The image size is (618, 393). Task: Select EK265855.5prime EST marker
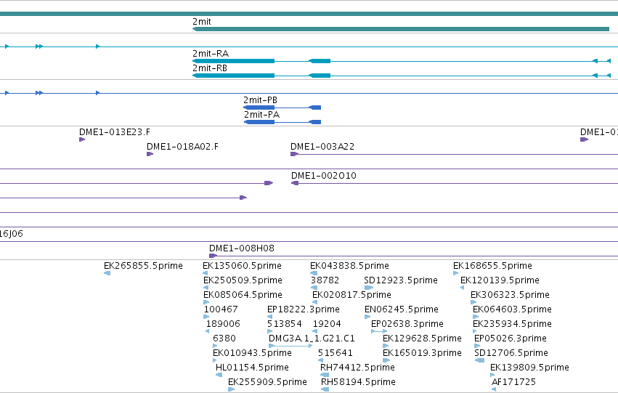107,273
